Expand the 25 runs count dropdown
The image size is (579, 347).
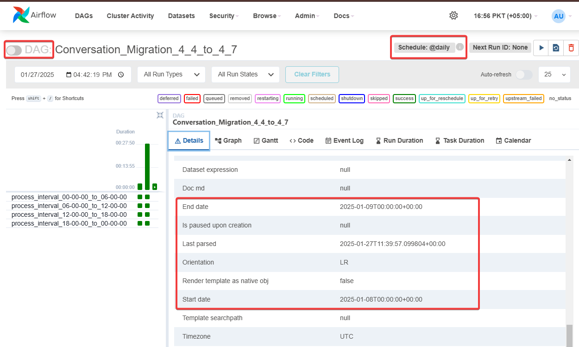point(554,75)
